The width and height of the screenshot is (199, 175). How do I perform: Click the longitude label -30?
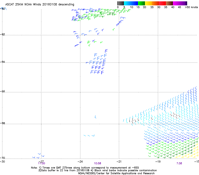click(2, 162)
